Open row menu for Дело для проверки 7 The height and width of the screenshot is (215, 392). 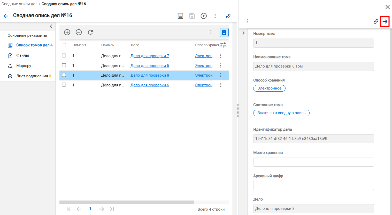click(x=221, y=56)
